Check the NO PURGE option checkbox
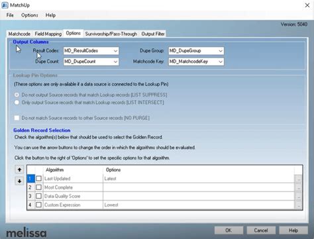The height and width of the screenshot is (239, 314). tap(17, 118)
